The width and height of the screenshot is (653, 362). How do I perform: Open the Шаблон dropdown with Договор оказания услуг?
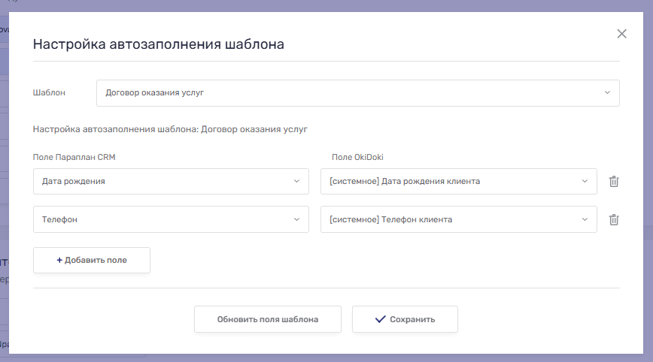tap(358, 92)
